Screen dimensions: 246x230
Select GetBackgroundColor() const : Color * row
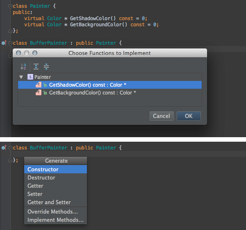[110, 93]
